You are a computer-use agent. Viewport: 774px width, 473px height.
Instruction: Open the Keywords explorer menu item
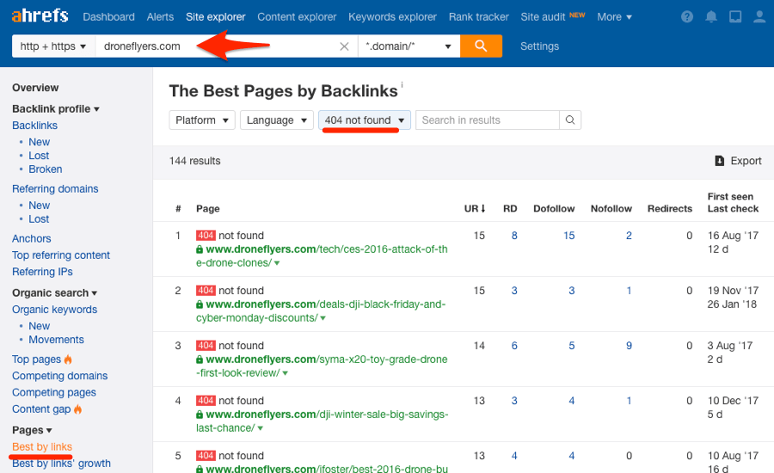392,17
